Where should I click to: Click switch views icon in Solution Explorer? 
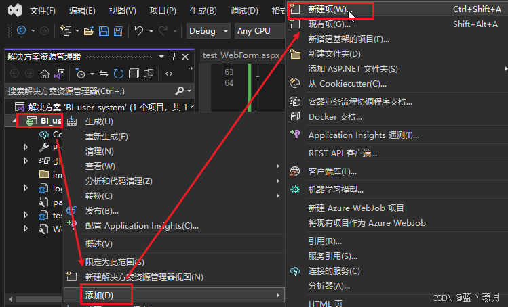point(59,74)
